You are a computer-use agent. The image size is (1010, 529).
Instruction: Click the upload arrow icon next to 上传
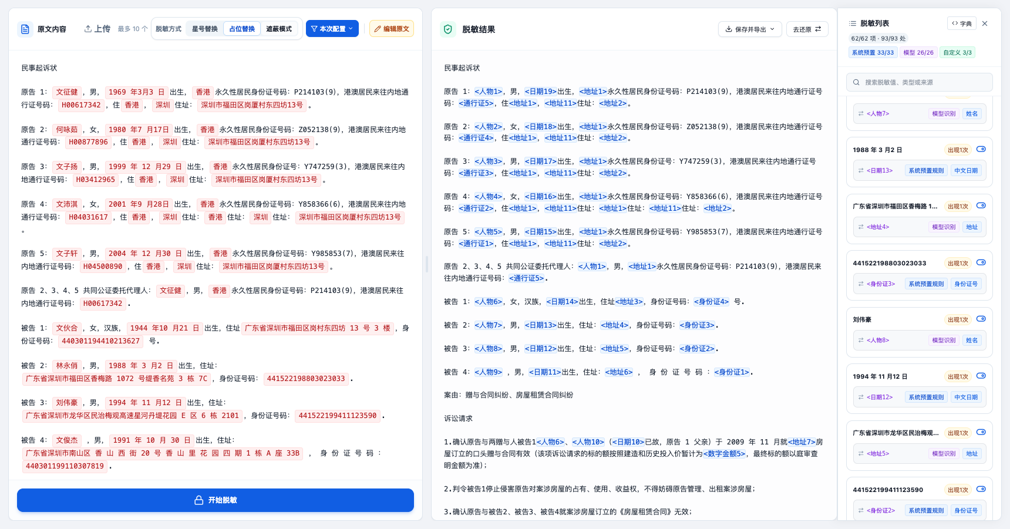[88, 29]
